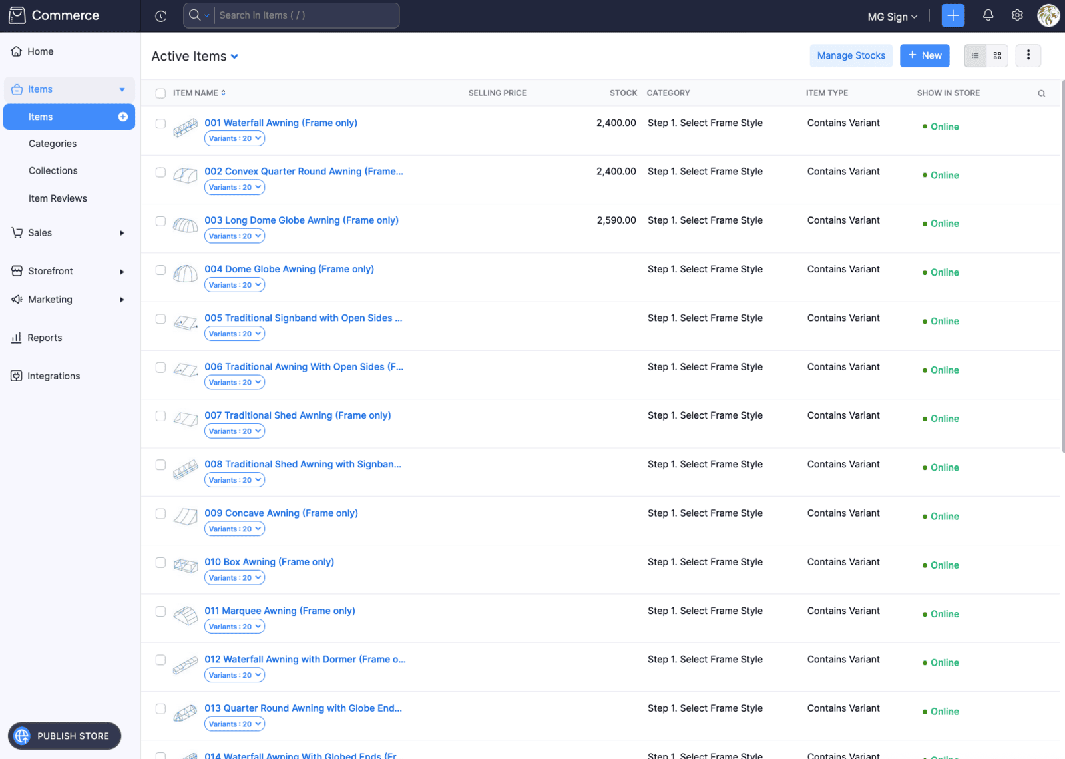Go to Reports in the sidebar
1065x759 pixels.
tap(45, 338)
